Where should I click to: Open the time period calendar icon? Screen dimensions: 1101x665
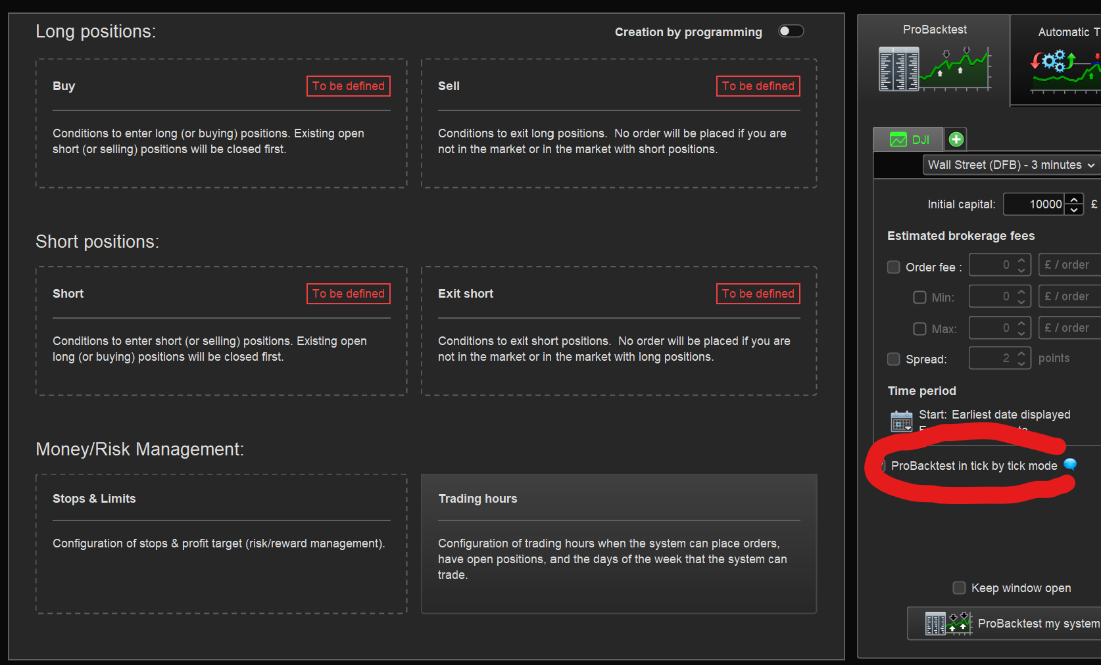(x=901, y=421)
